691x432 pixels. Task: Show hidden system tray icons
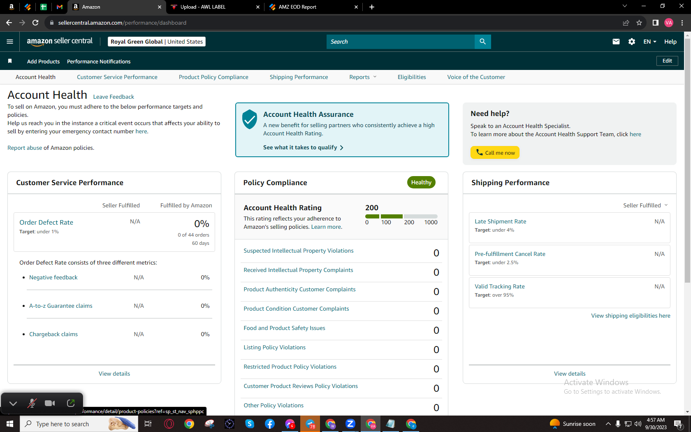click(x=608, y=424)
